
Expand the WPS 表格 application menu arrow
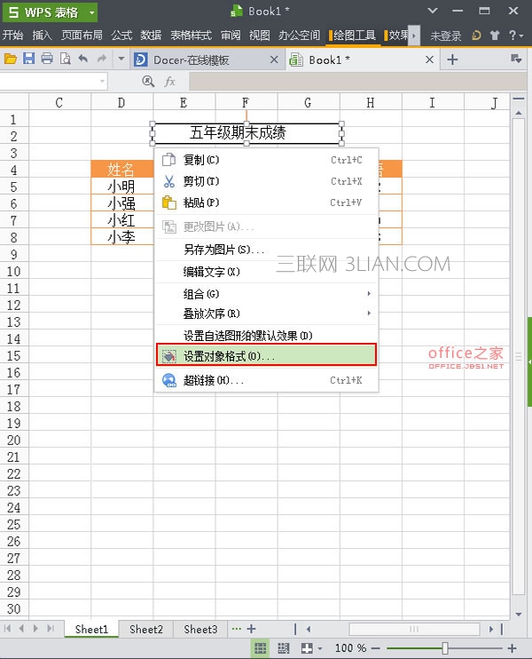coord(92,12)
